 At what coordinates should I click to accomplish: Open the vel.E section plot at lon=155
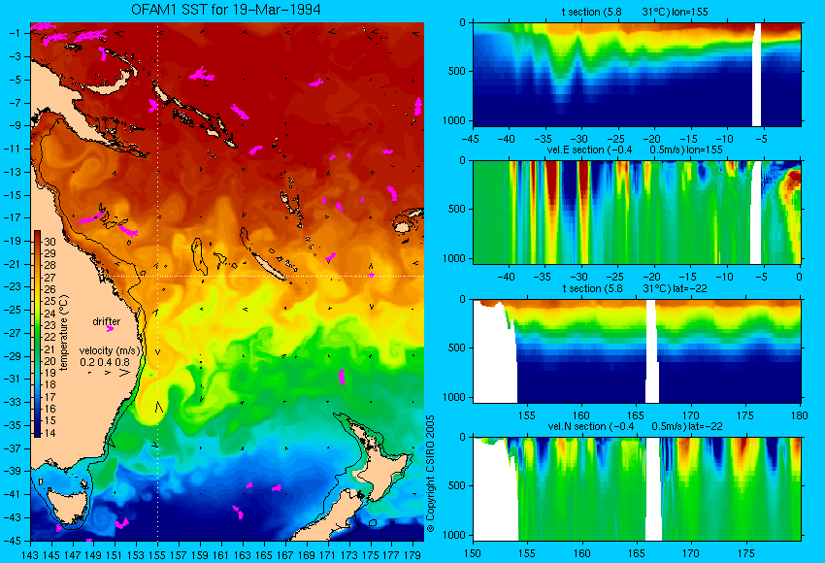coord(638,212)
